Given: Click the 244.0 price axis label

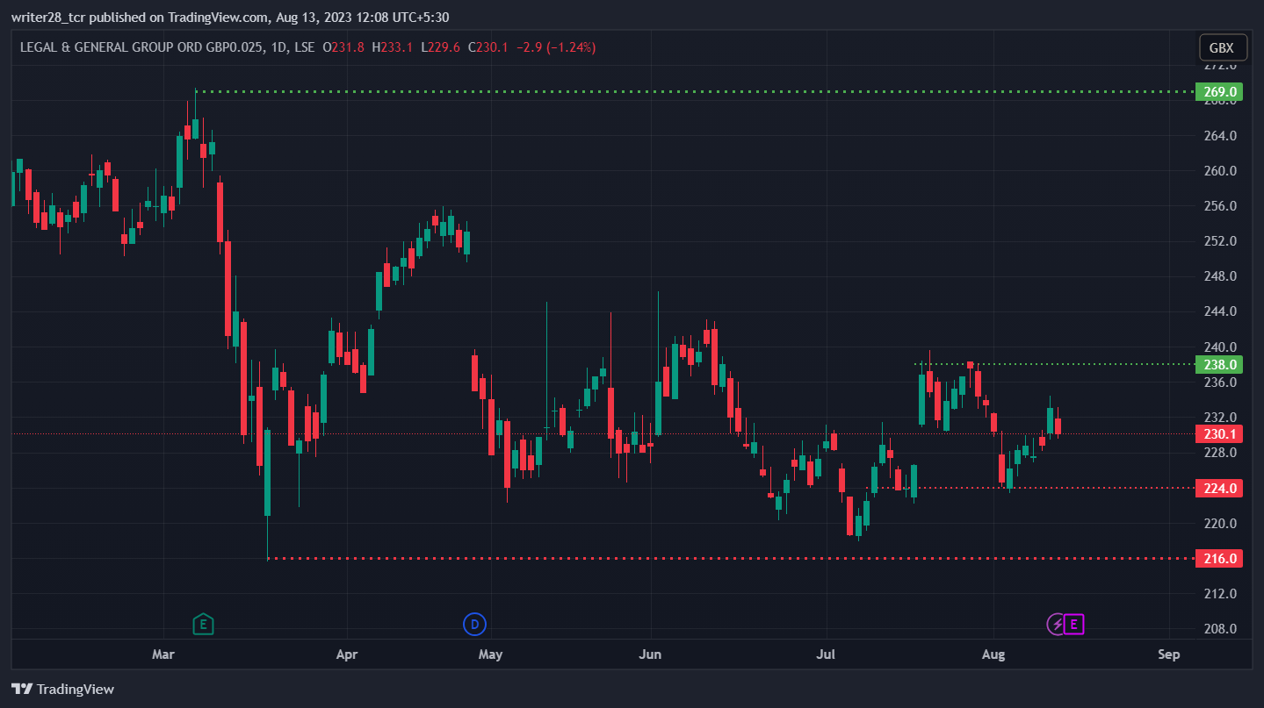Looking at the screenshot, I should (x=1220, y=311).
